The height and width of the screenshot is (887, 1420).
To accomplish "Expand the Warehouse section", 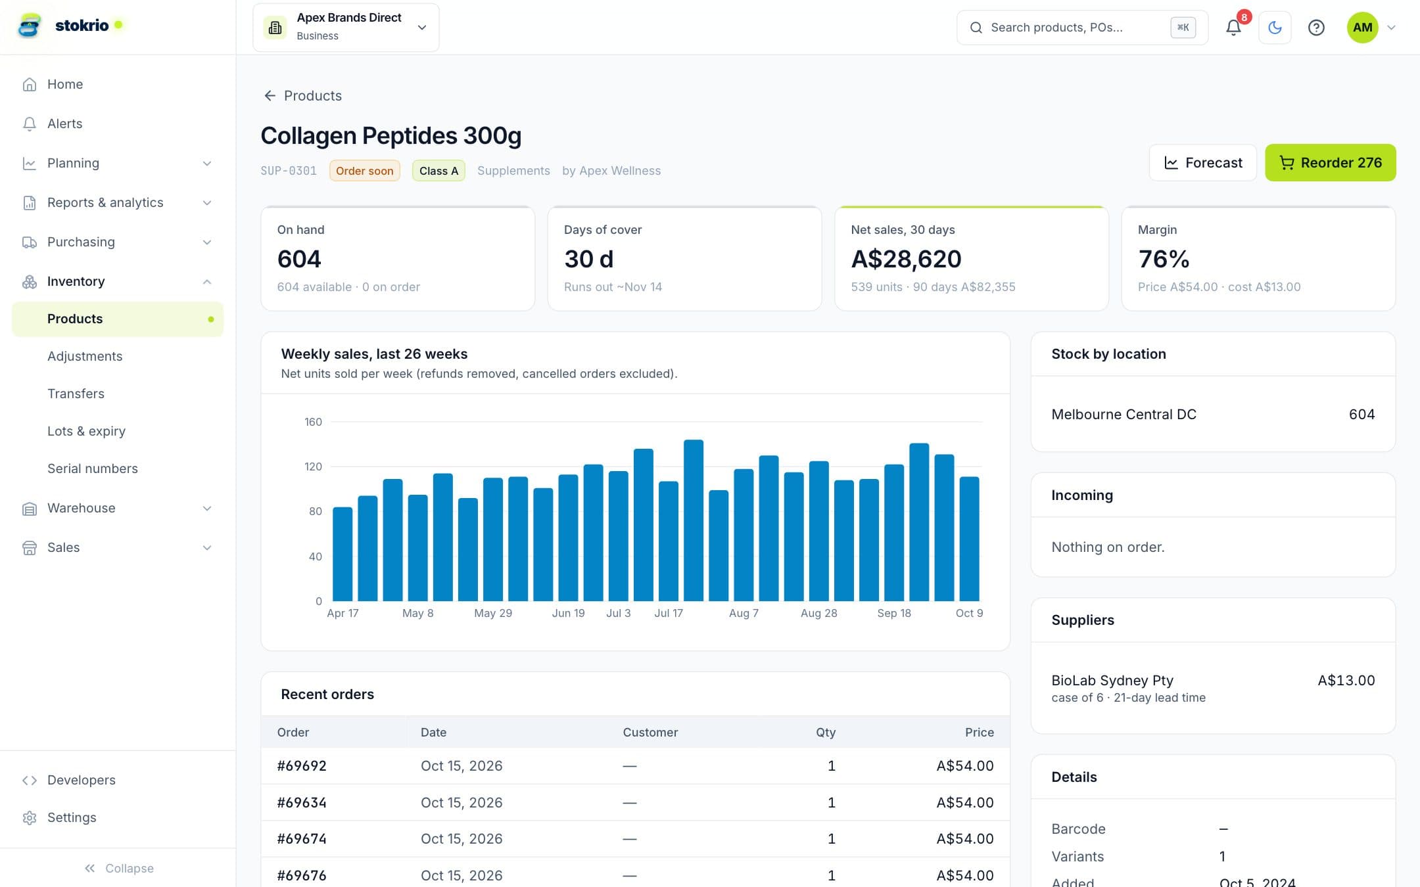I will pyautogui.click(x=118, y=508).
